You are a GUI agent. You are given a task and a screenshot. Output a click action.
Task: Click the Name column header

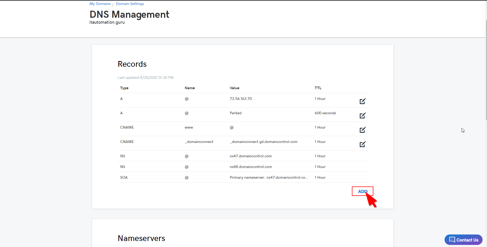tap(190, 88)
